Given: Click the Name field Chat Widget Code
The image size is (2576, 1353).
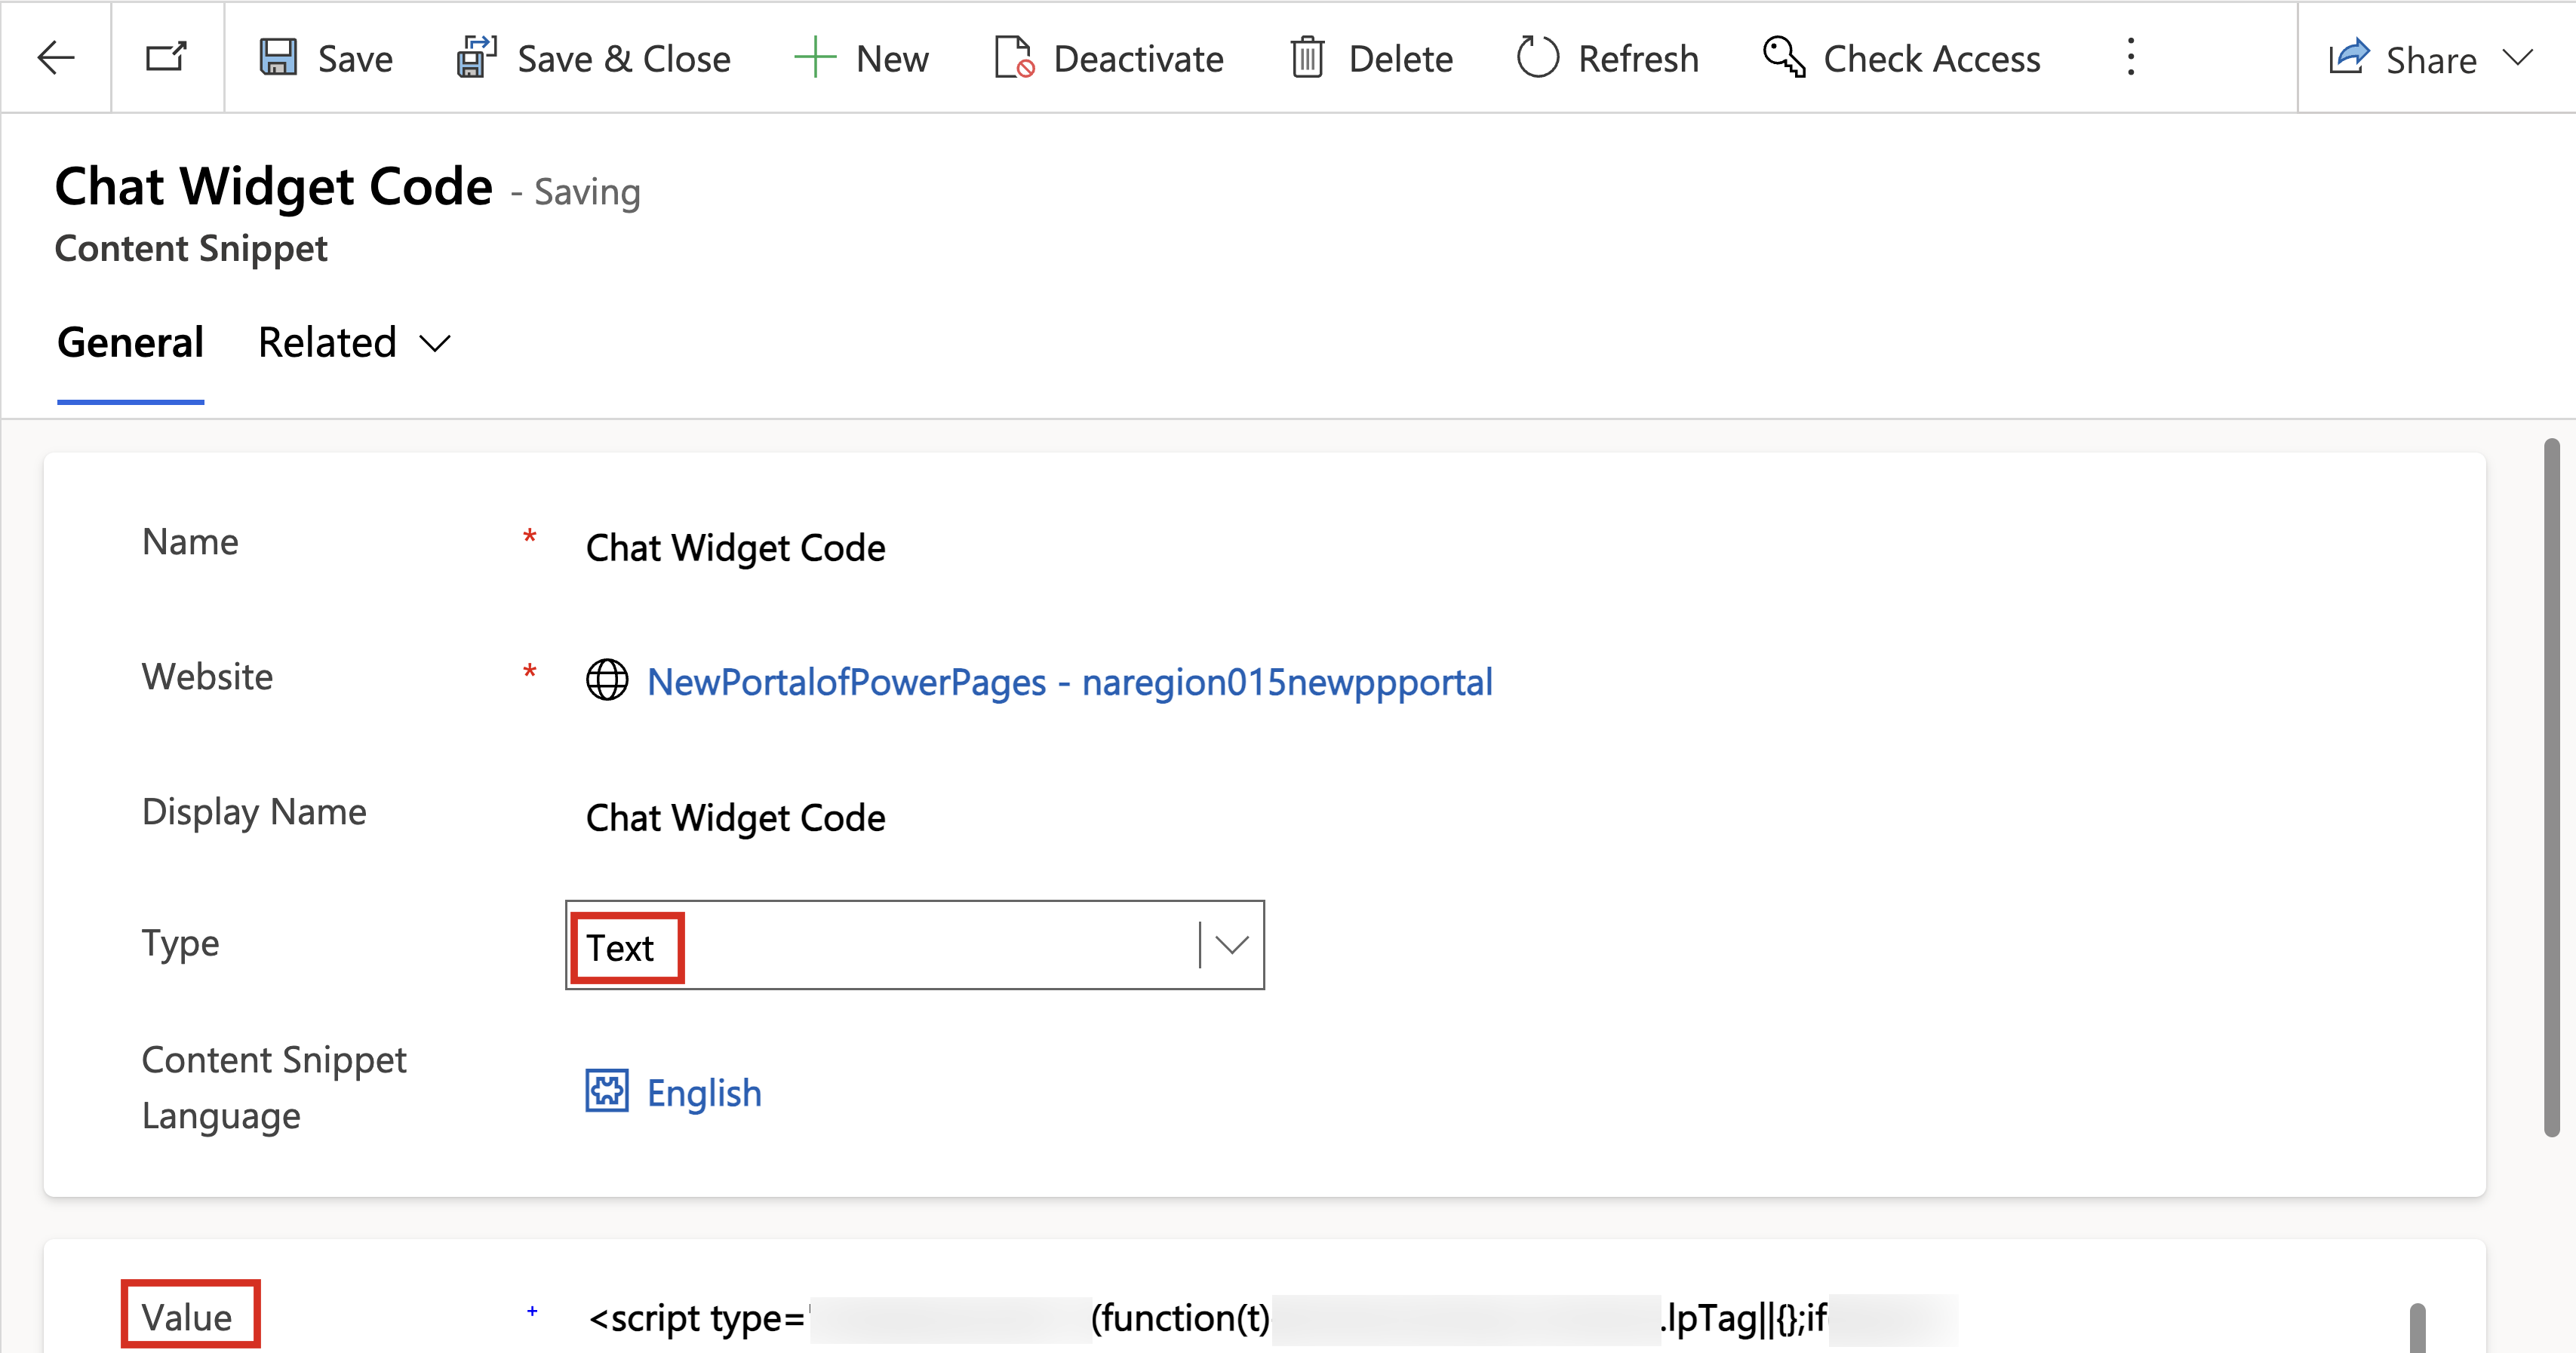Looking at the screenshot, I should (x=736, y=548).
